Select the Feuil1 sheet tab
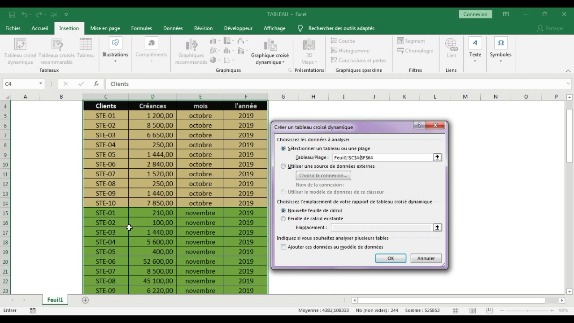This screenshot has height=323, width=574. pyautogui.click(x=55, y=300)
